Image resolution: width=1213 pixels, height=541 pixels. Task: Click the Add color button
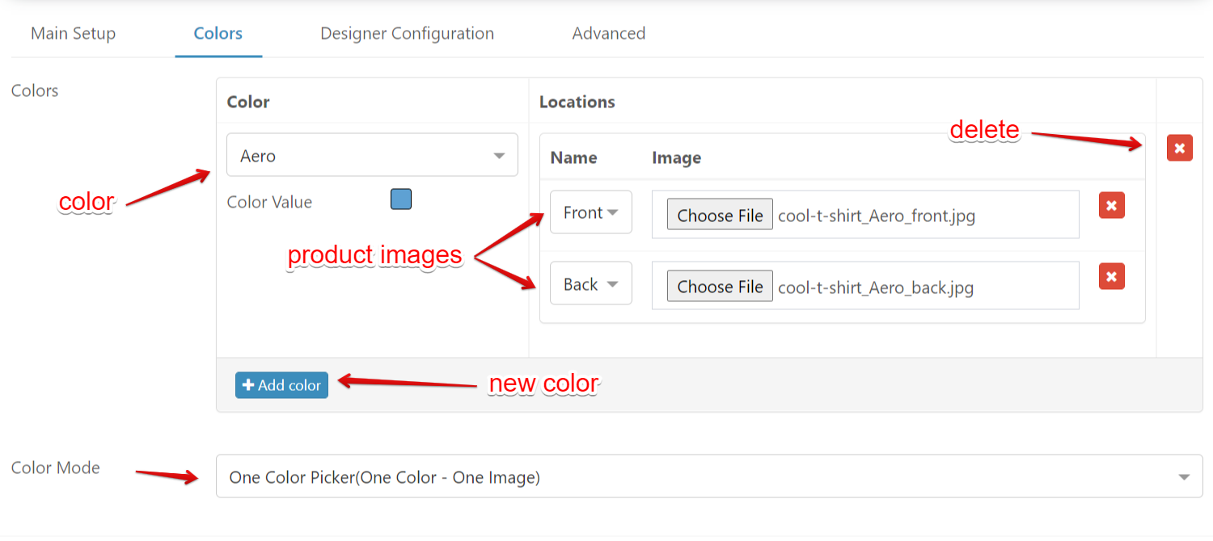pyautogui.click(x=281, y=385)
